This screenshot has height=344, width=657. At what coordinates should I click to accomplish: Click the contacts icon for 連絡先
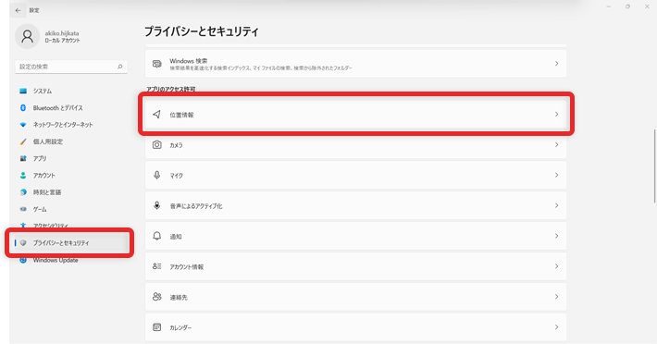point(156,297)
